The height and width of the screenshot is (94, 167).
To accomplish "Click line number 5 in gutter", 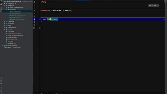I will coord(35,13).
